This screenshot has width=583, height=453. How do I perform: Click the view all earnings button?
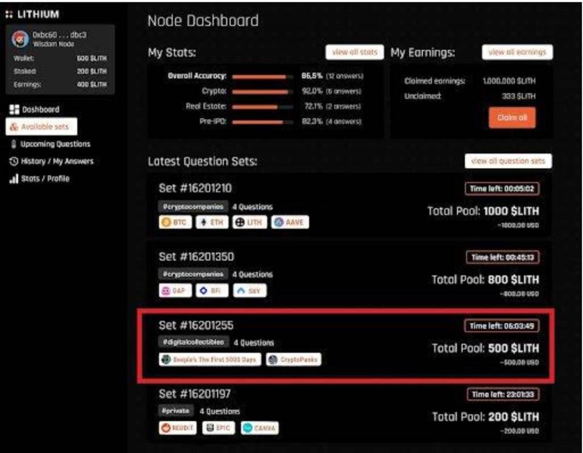point(517,52)
